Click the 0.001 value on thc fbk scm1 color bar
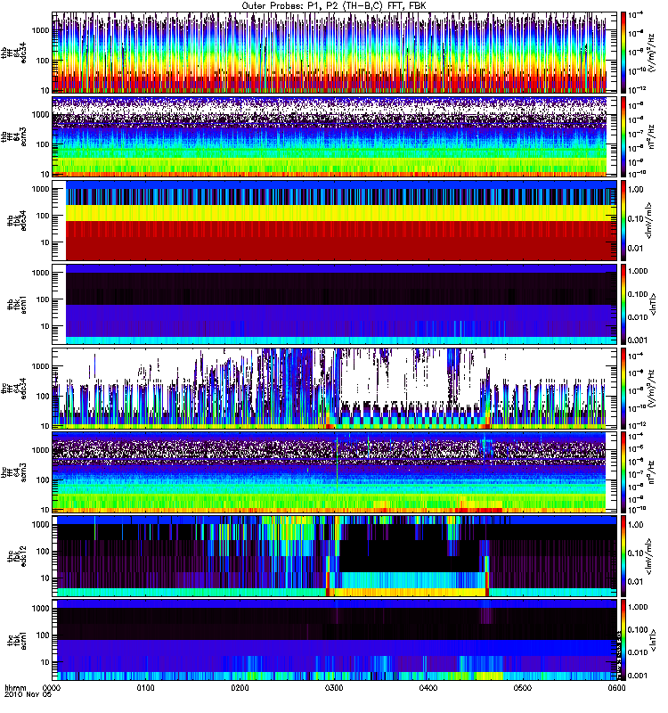Viewport: 668px width, 713px height. 637,676
